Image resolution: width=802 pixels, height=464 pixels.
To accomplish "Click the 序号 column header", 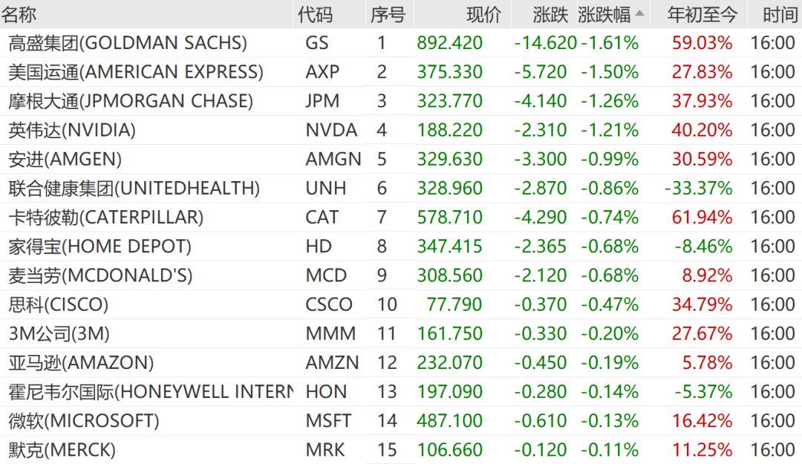I will 387,14.
